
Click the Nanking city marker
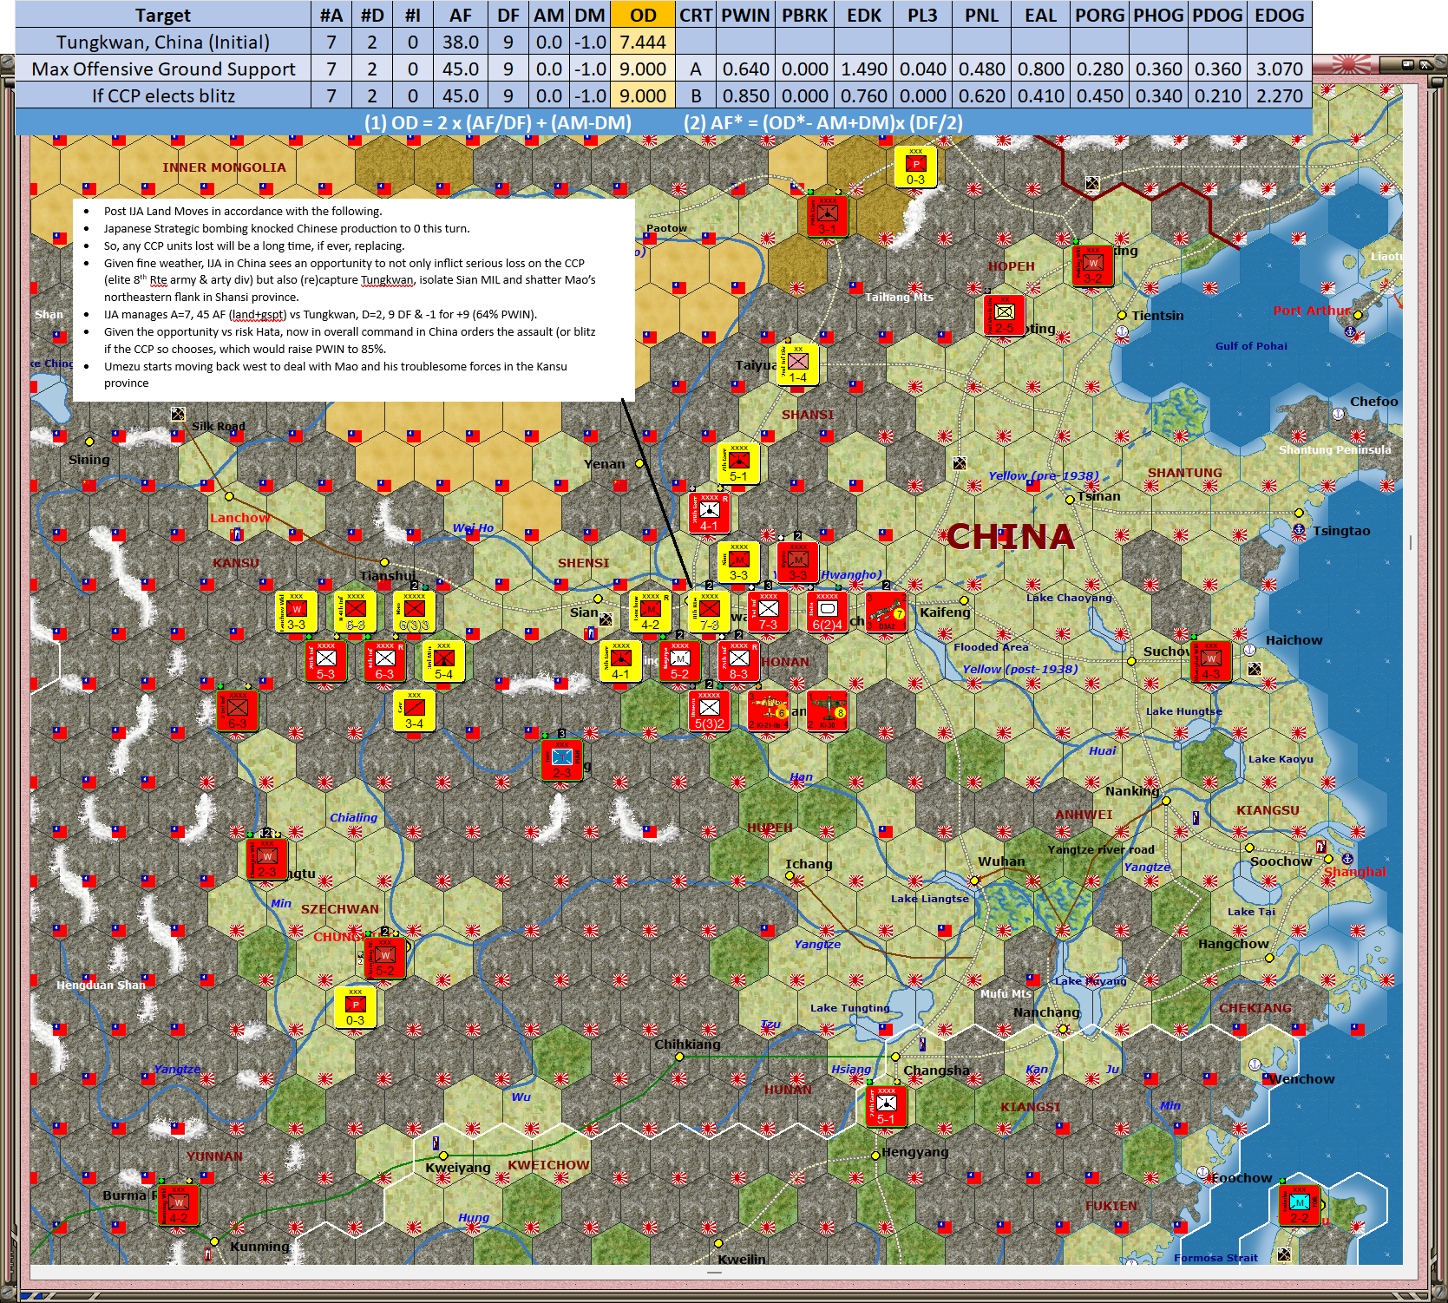(1166, 801)
